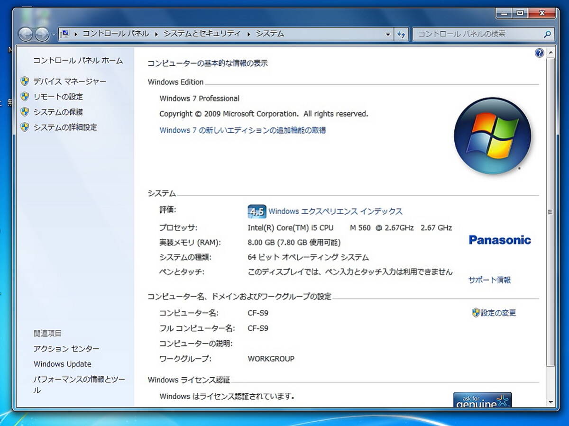Click Windows 7 の新しいエディションの追加機能の取得 link
The image size is (569, 426).
pos(243,130)
